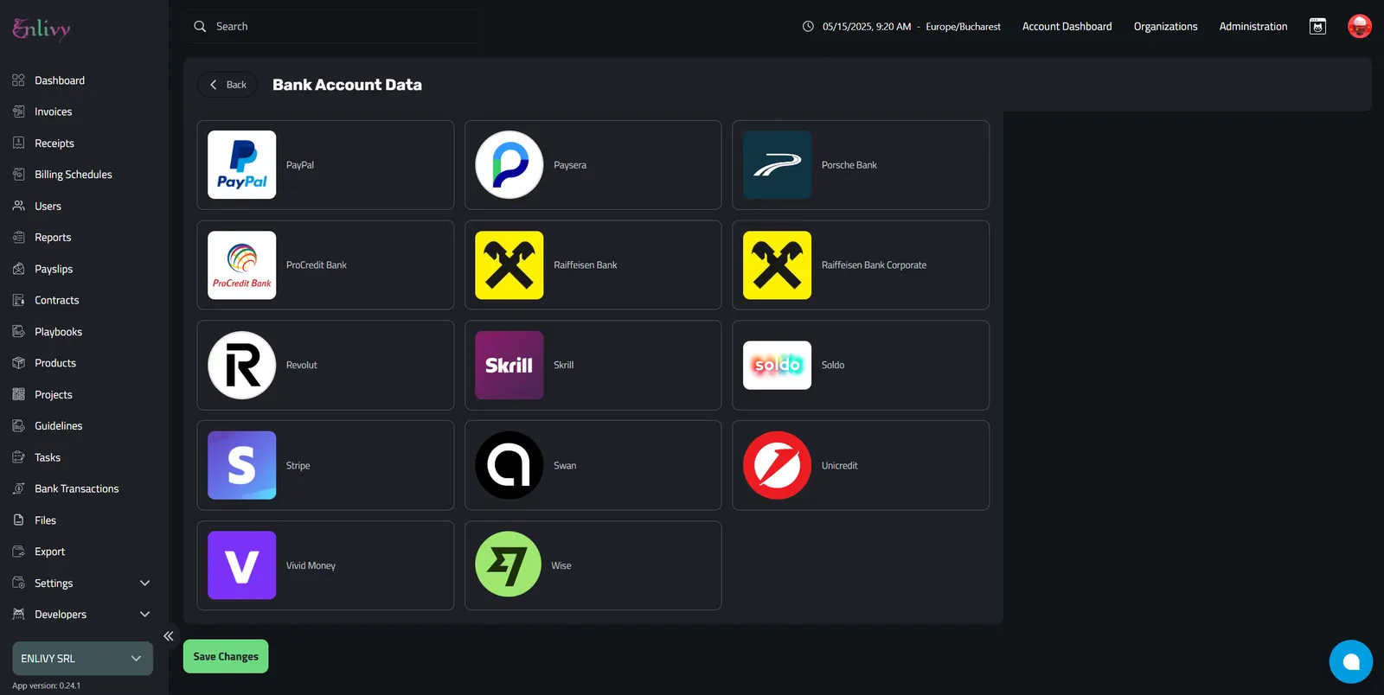Click the Contracts sidebar icon
The width and height of the screenshot is (1384, 695).
coord(18,300)
